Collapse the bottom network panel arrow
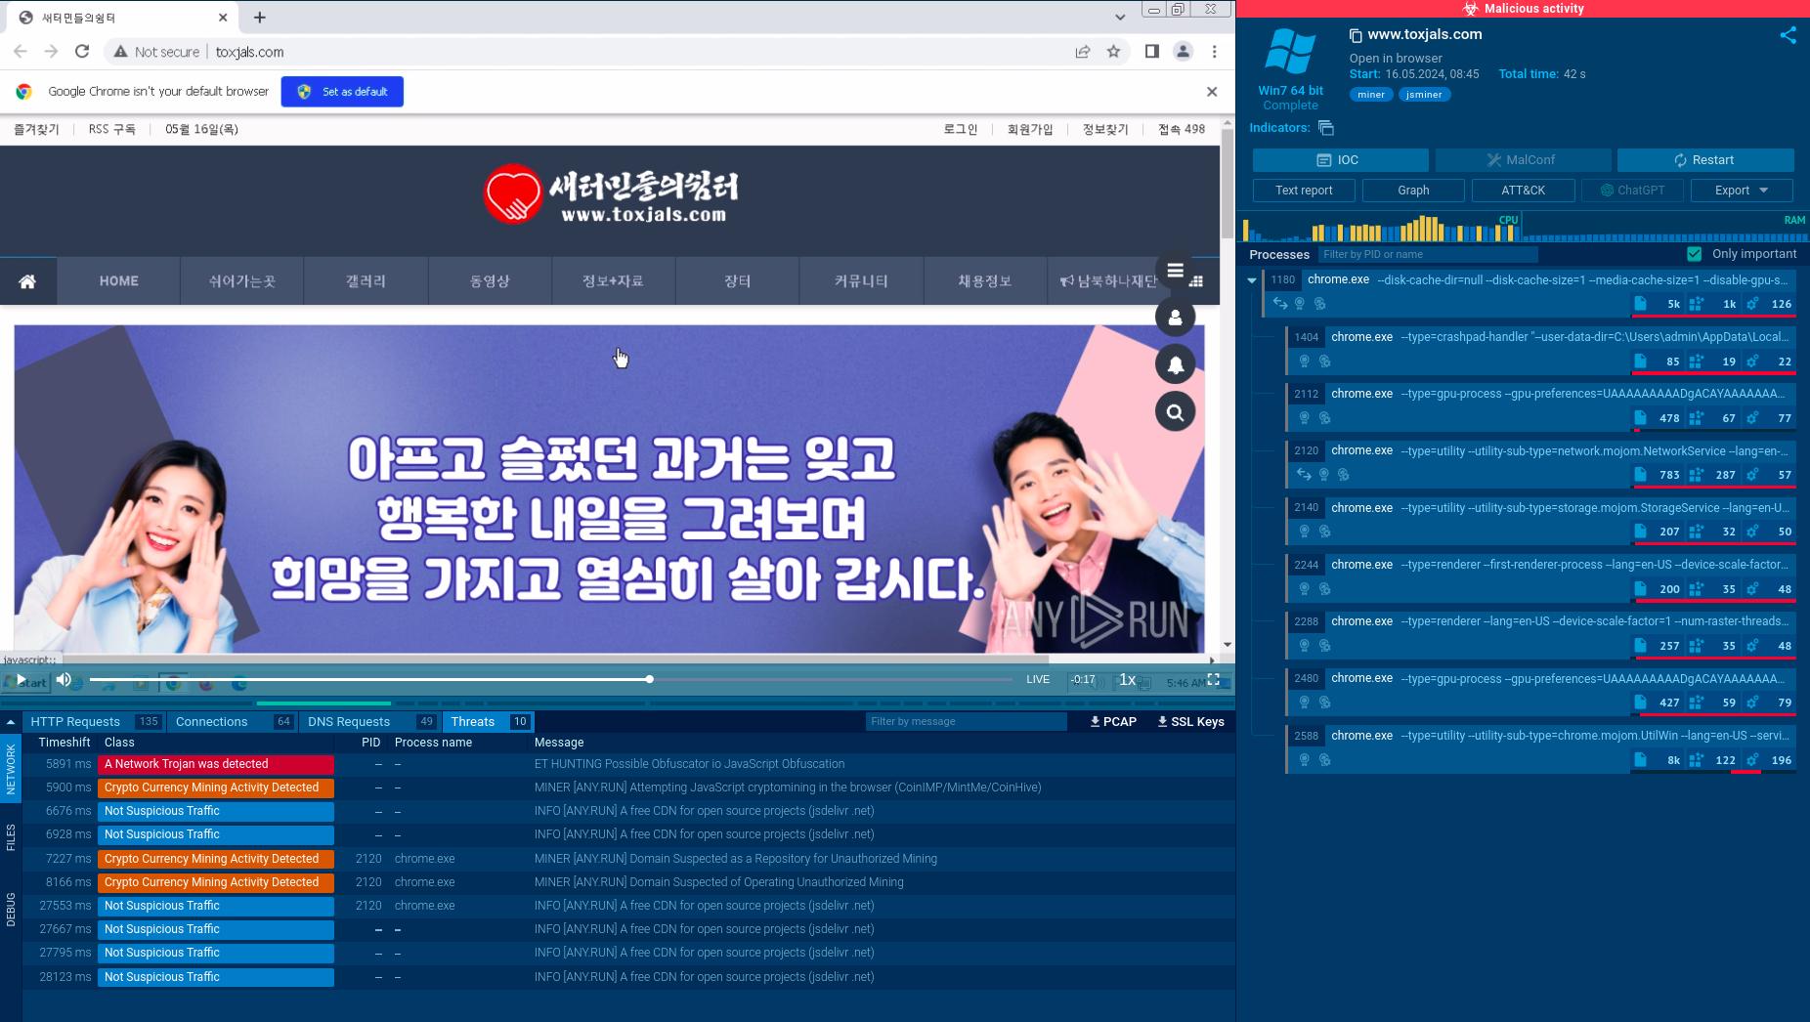The width and height of the screenshot is (1810, 1022). (11, 722)
